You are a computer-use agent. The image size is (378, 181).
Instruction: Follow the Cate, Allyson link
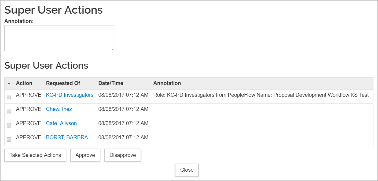click(61, 123)
